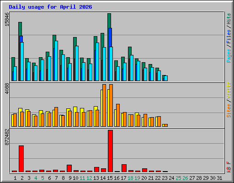The image size is (234, 183).
Task: Click day 27 on the x-axis
Action: coord(192,178)
